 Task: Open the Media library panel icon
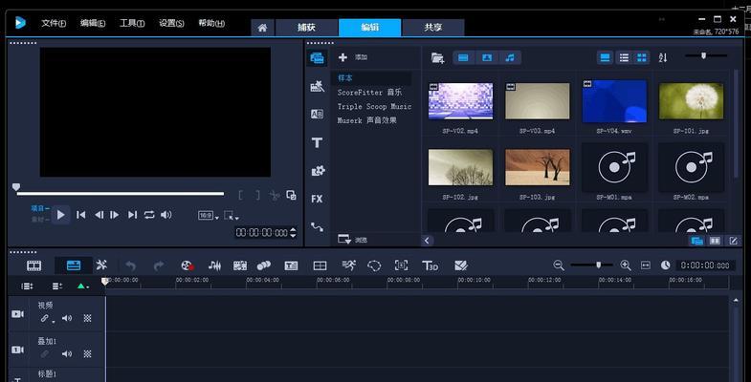tap(317, 58)
